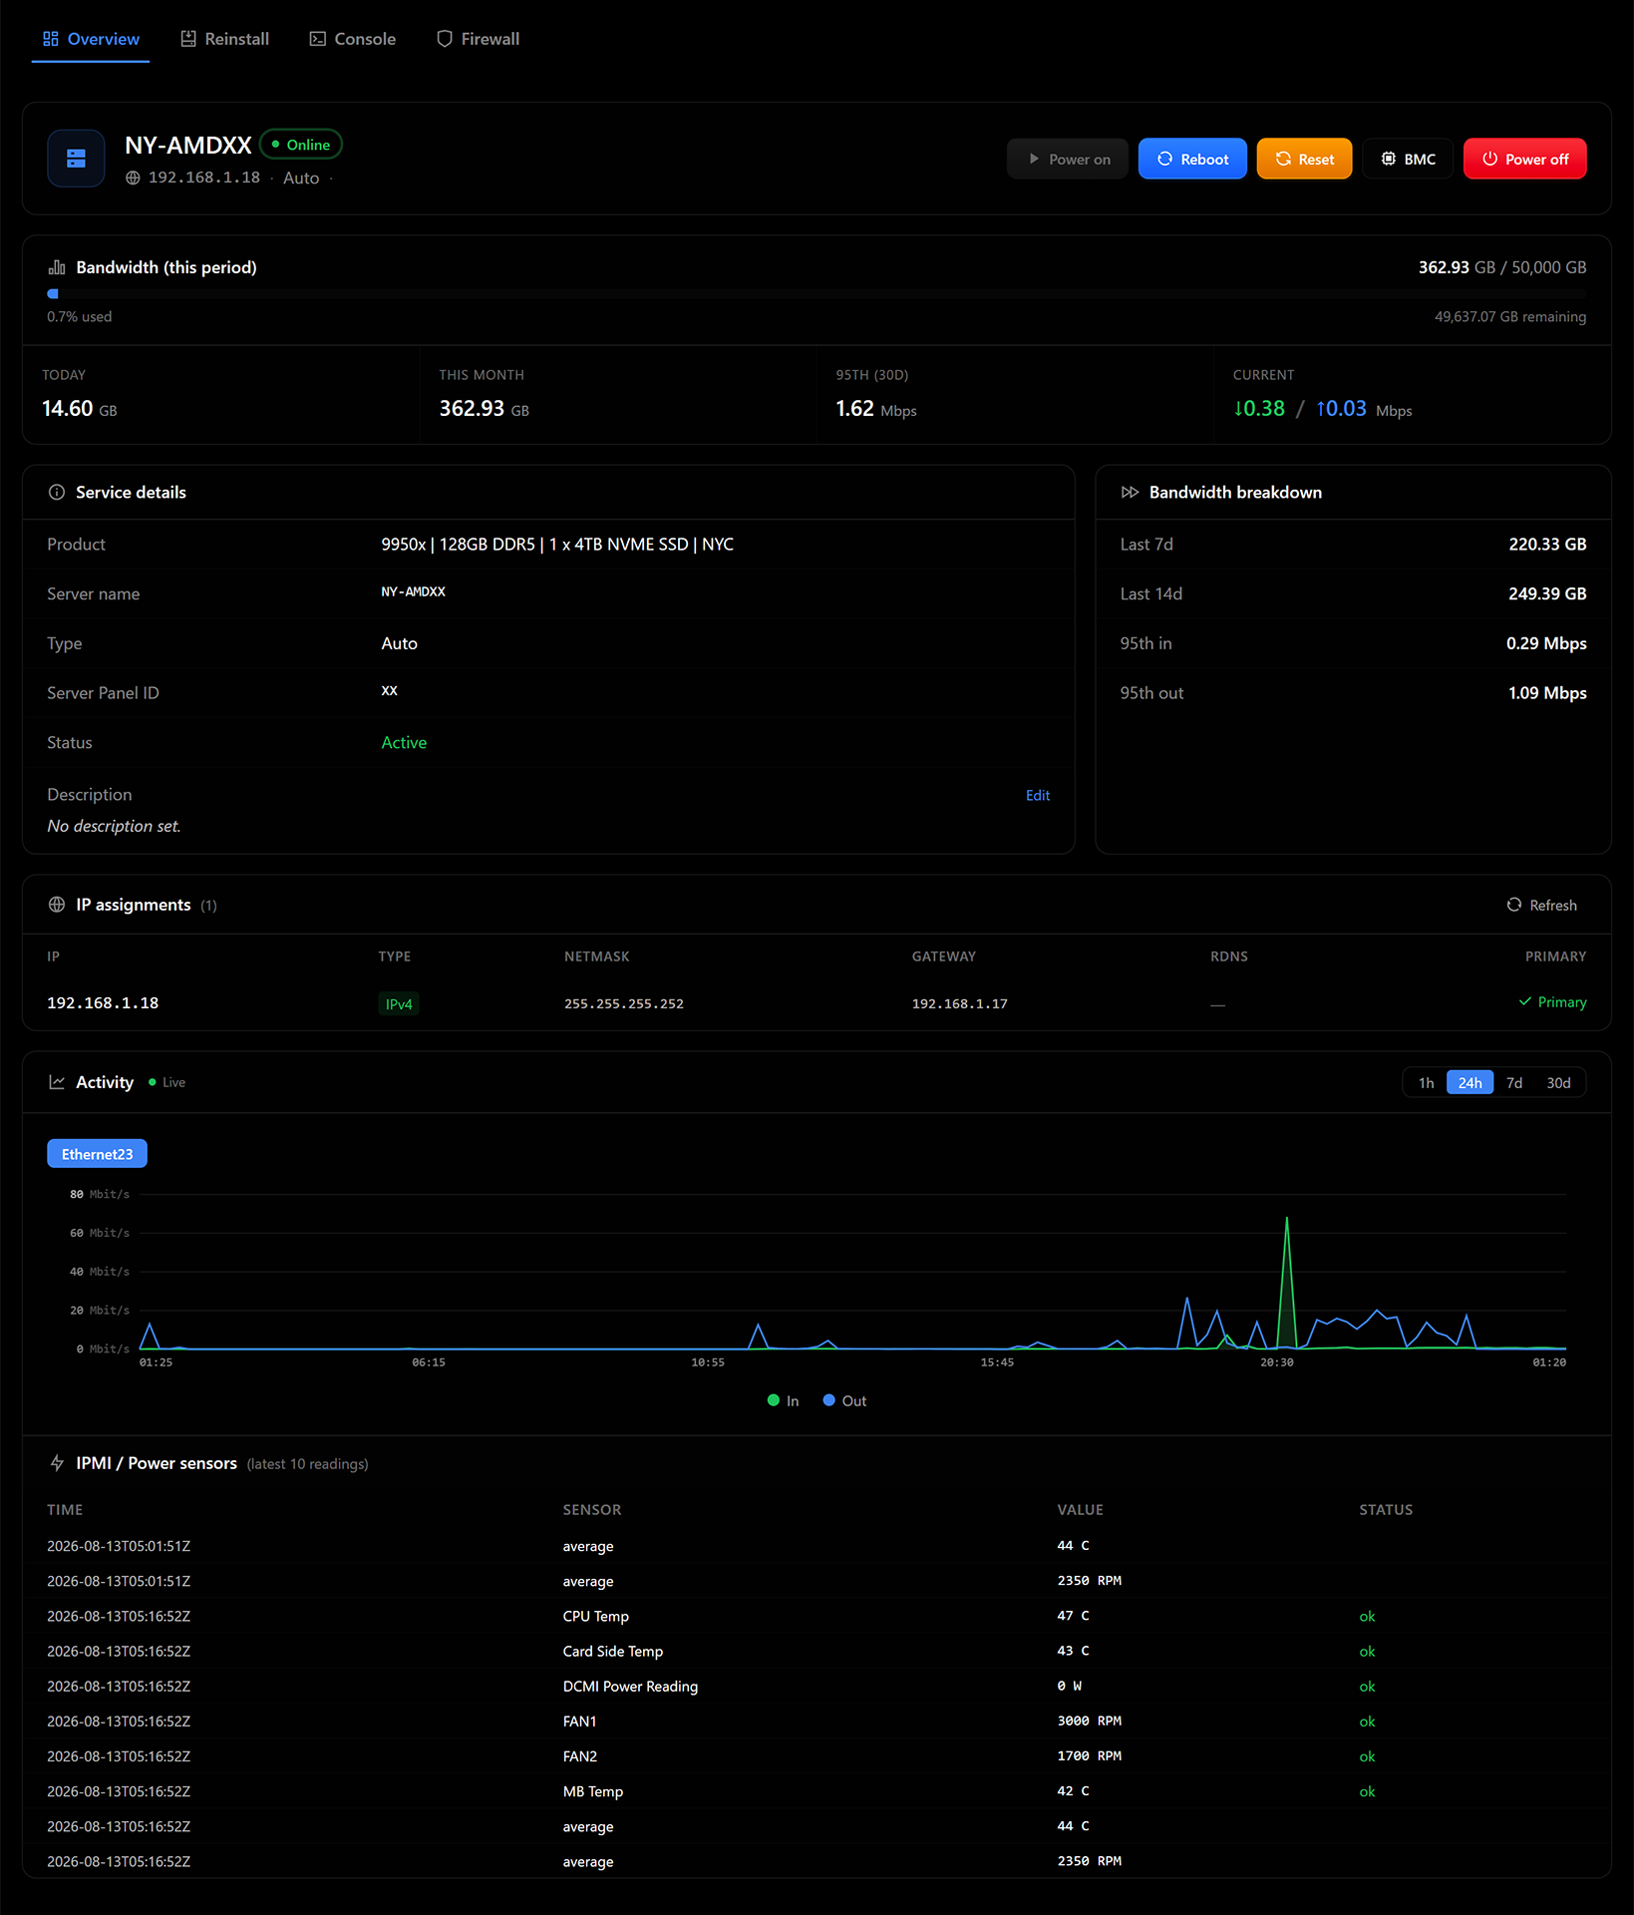Reboot the server
The image size is (1634, 1915).
[1192, 159]
